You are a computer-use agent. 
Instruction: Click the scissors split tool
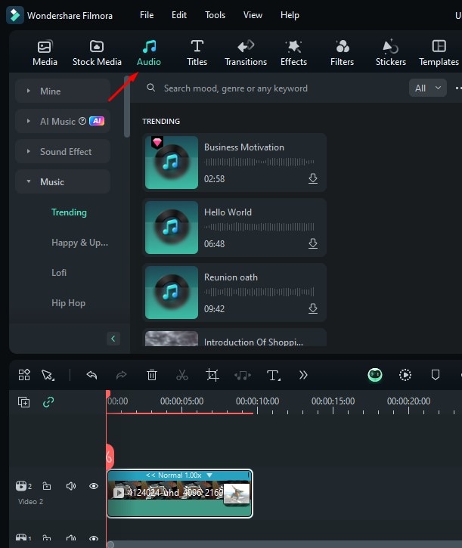click(182, 375)
